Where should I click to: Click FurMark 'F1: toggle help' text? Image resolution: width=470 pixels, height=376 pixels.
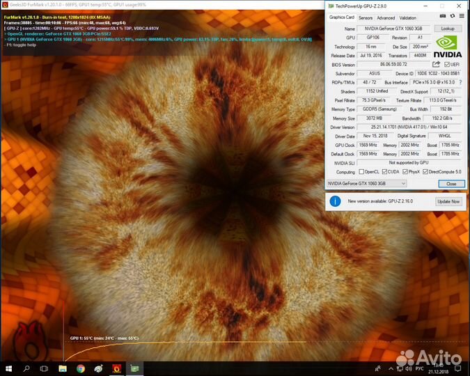coord(21,45)
